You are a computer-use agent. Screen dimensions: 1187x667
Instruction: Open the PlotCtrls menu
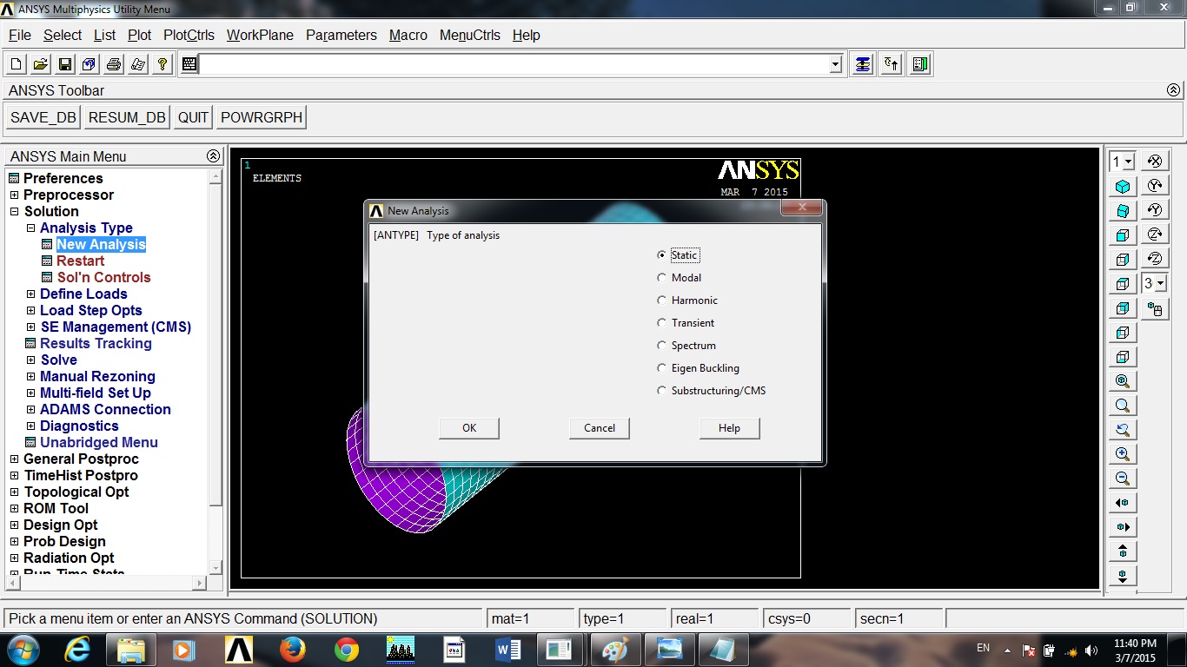point(189,36)
